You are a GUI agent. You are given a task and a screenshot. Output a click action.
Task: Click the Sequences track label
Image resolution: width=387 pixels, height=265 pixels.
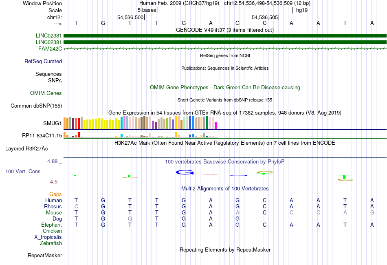[x=48, y=74]
